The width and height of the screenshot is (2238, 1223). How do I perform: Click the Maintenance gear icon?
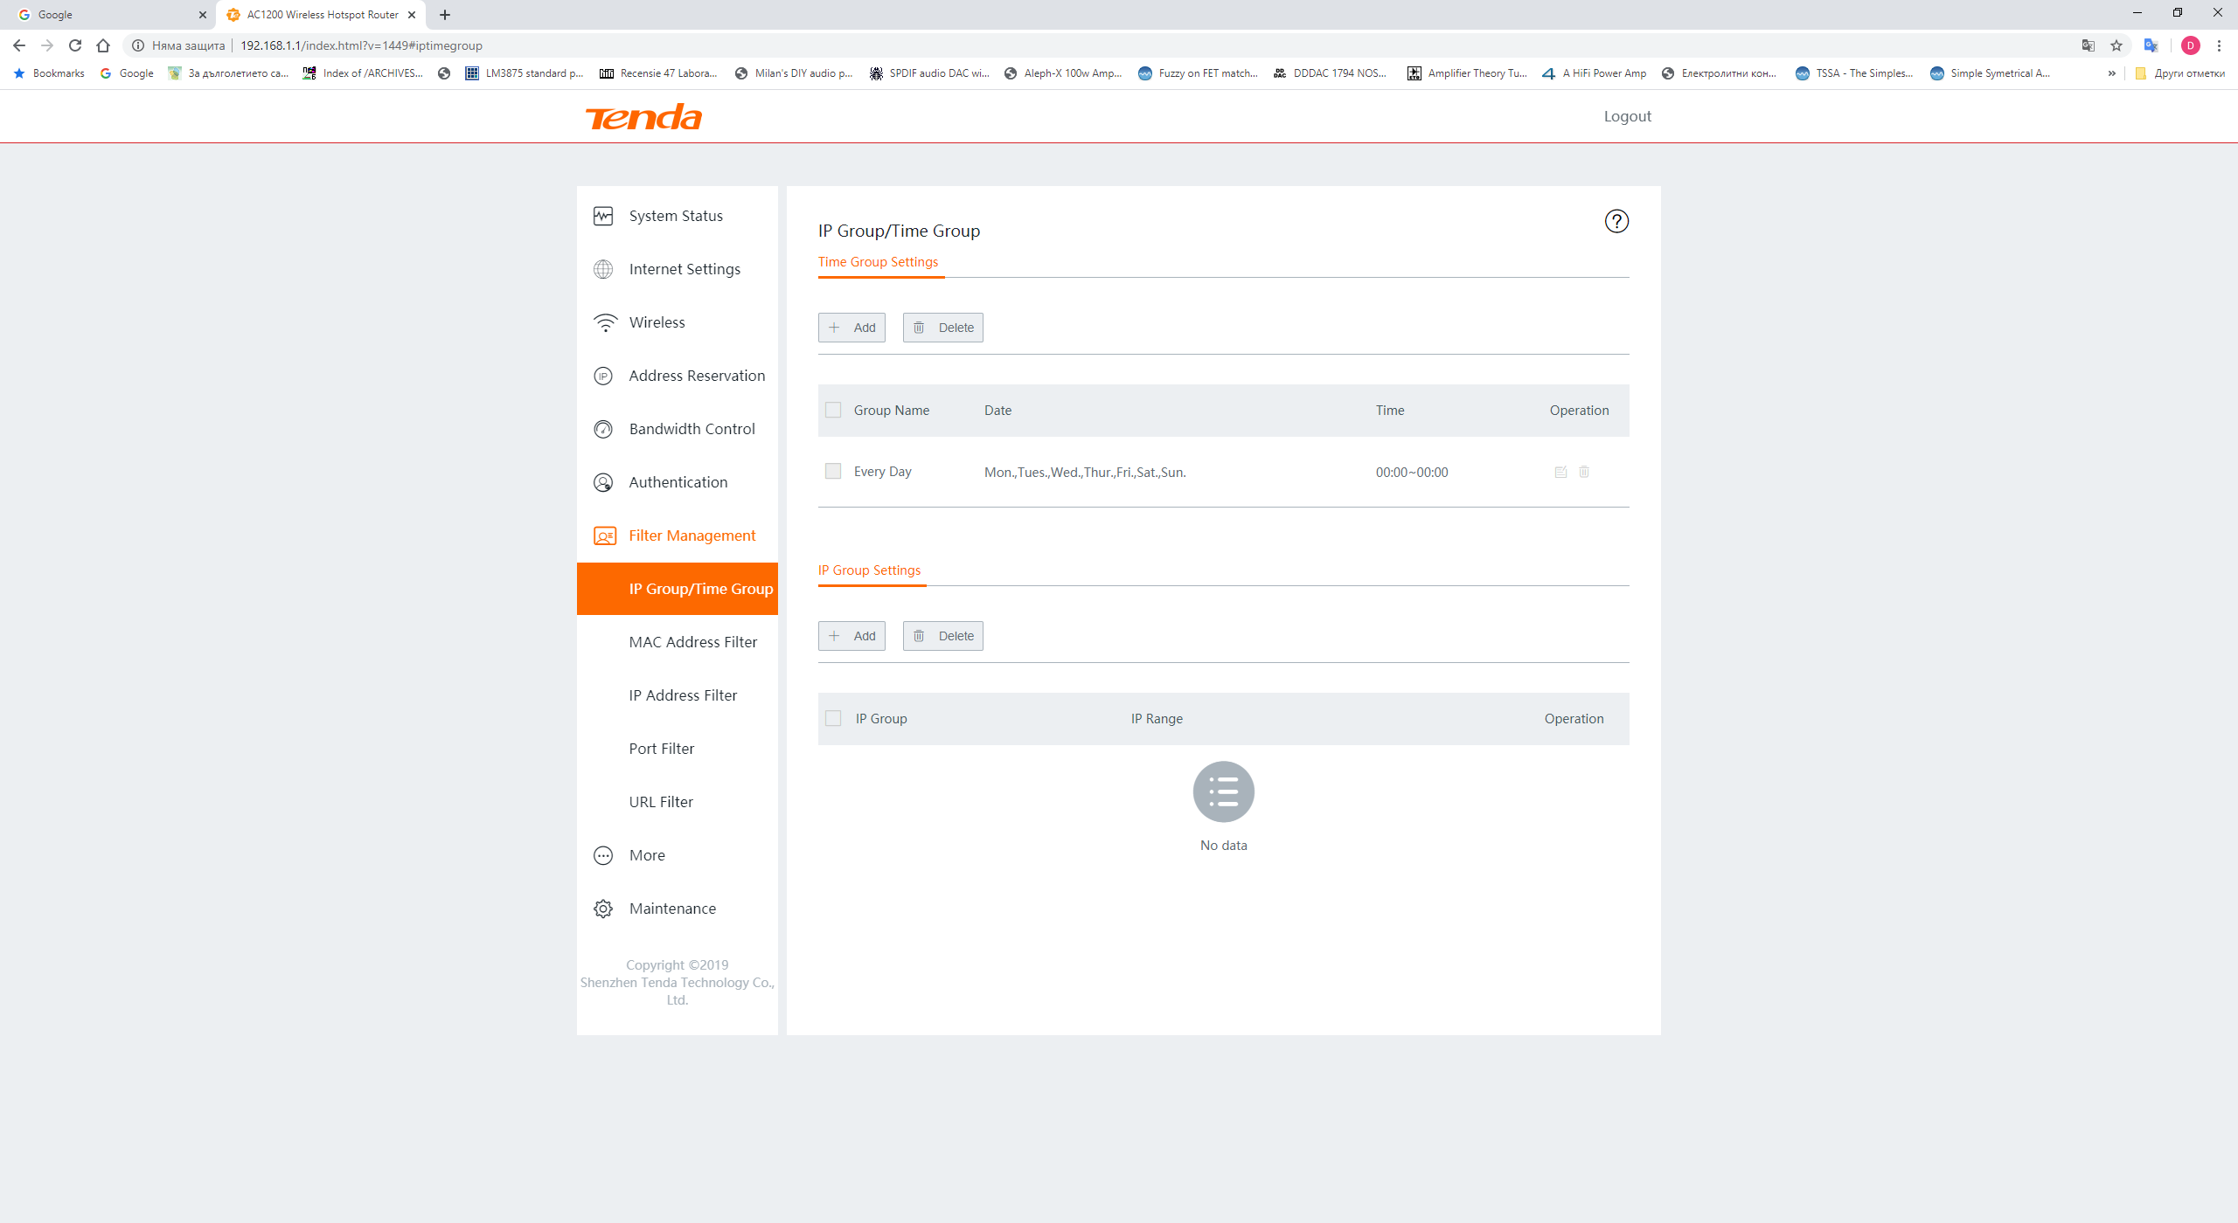coord(603,909)
